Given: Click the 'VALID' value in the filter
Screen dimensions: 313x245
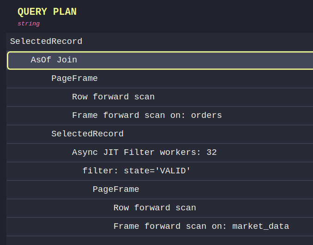Looking at the screenshot, I should 173,171.
